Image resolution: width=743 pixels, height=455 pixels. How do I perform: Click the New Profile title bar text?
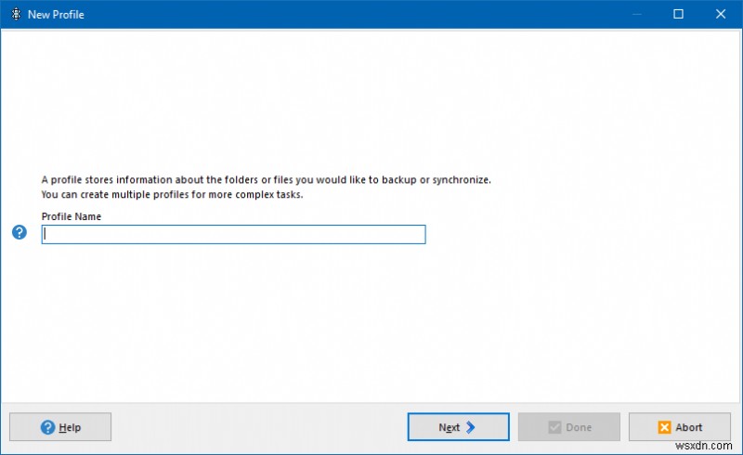click(x=56, y=14)
